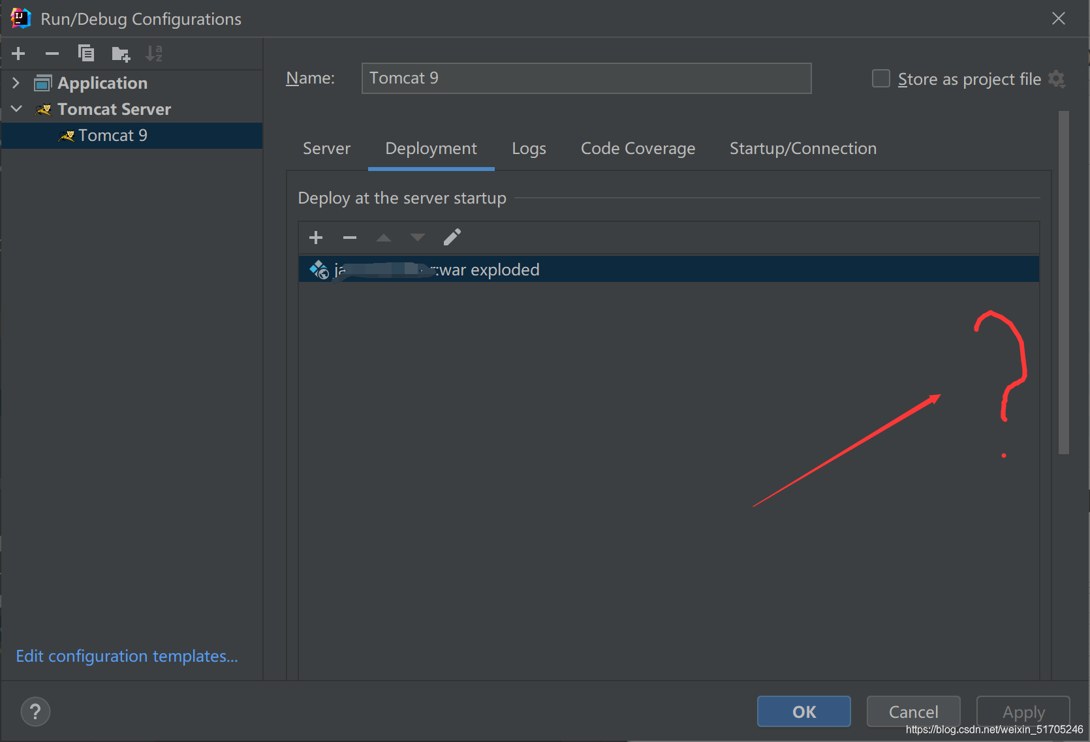Add an artifact to deploy
The height and width of the screenshot is (742, 1090).
316,237
